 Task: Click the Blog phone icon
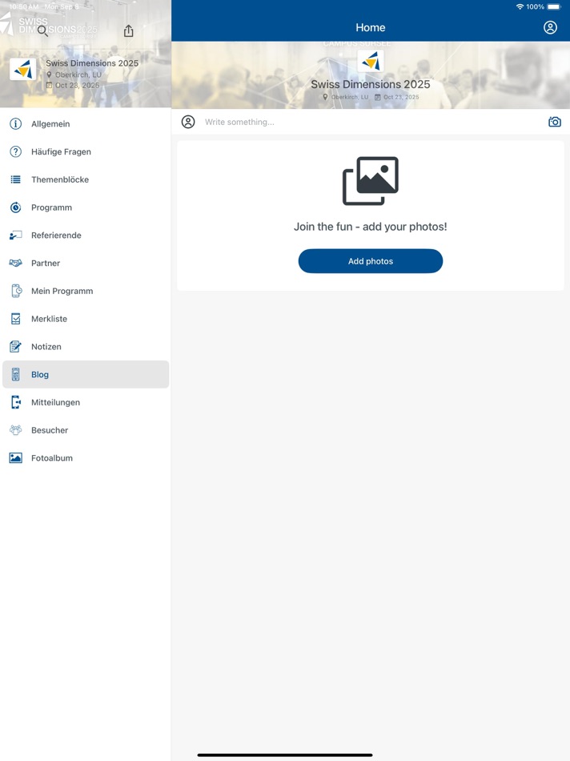pos(15,374)
